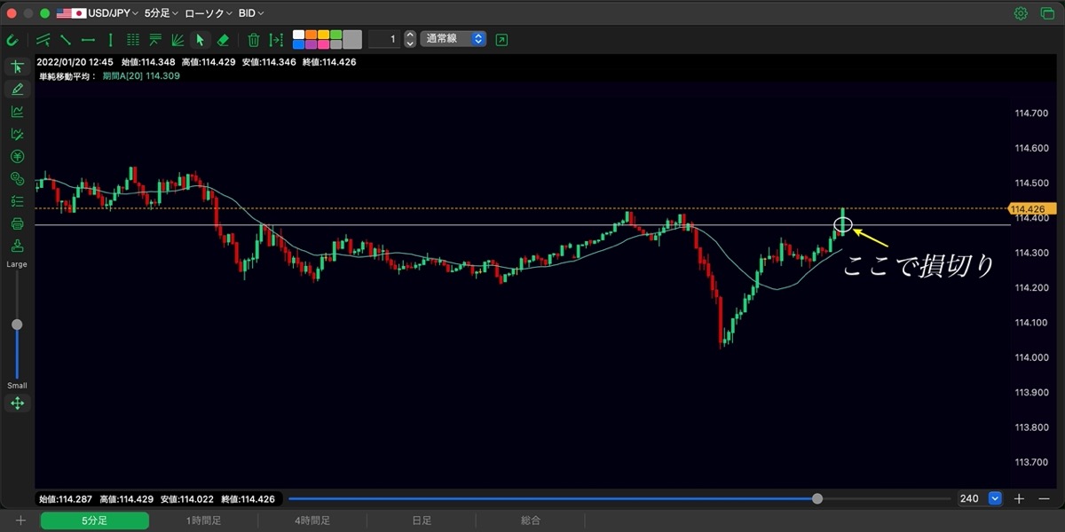Switch to the 4時間足 tab

point(312,520)
